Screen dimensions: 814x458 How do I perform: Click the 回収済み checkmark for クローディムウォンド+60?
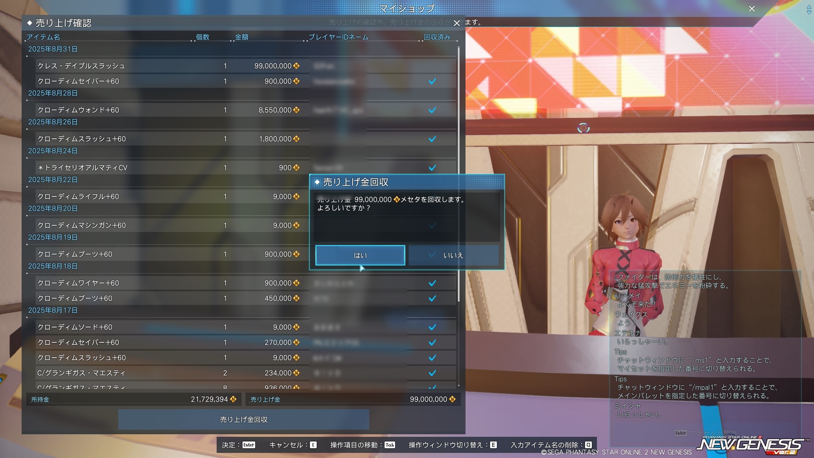pos(432,110)
